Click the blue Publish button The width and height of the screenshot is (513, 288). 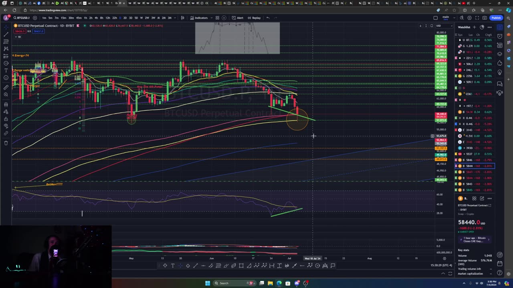[x=496, y=18]
